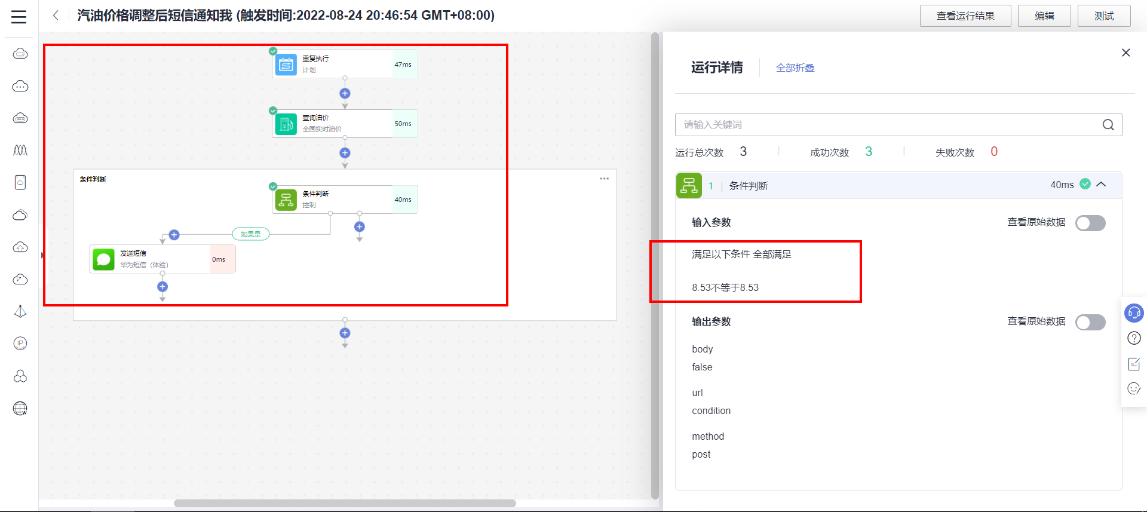
Task: Add step below the 条件判断 container
Action: click(345, 333)
